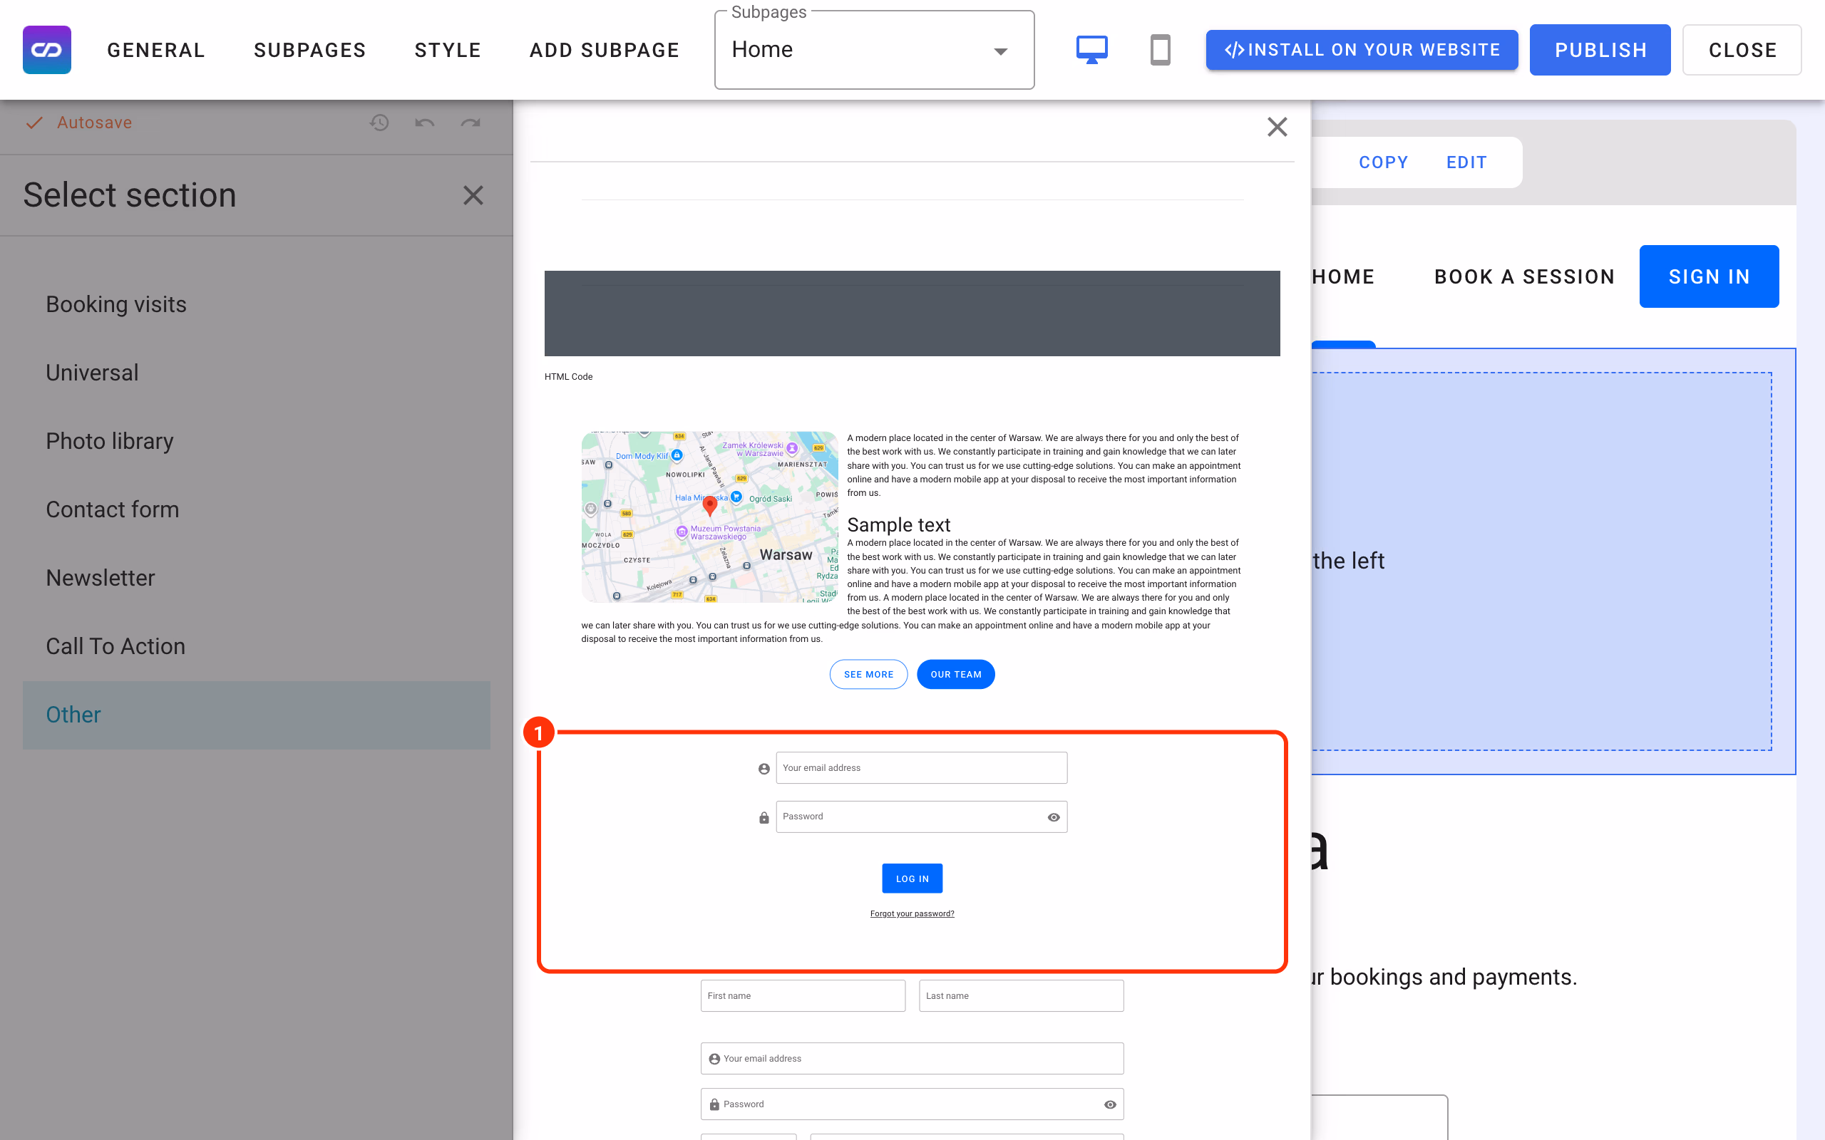The width and height of the screenshot is (1825, 1140).
Task: Close the section picker dialog
Action: coord(1277,127)
